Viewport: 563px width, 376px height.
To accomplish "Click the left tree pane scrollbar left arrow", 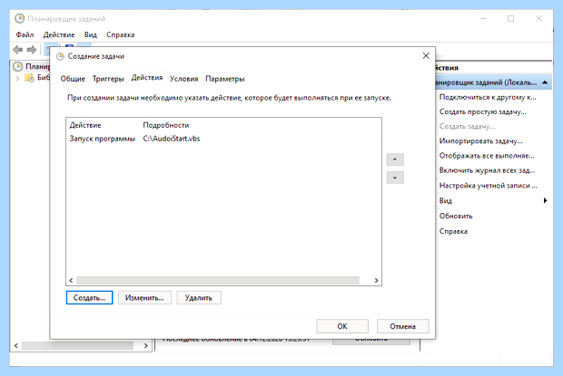I will (16, 345).
